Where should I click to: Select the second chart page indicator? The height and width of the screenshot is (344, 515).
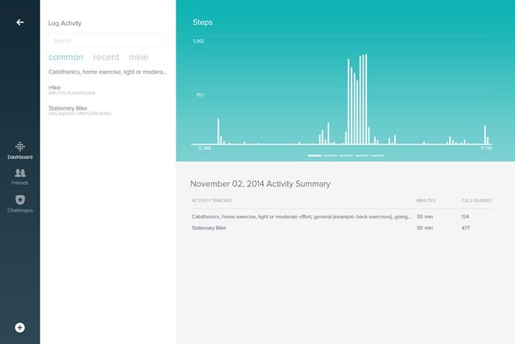coord(330,155)
